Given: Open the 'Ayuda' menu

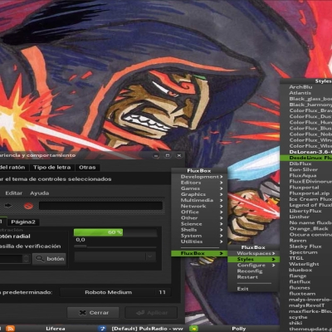Looking at the screenshot, I should click(x=40, y=193).
